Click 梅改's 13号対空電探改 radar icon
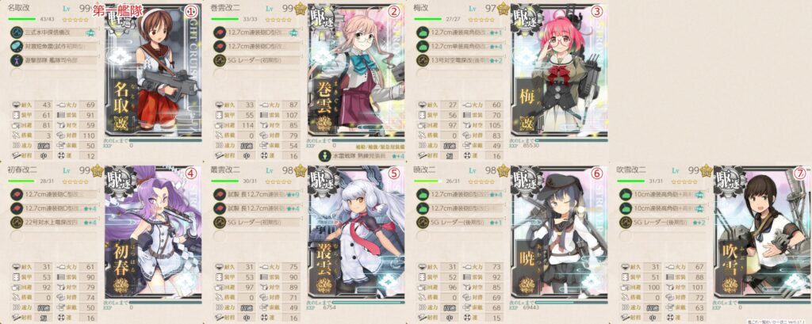The height and width of the screenshot is (324, 812). [x=423, y=59]
